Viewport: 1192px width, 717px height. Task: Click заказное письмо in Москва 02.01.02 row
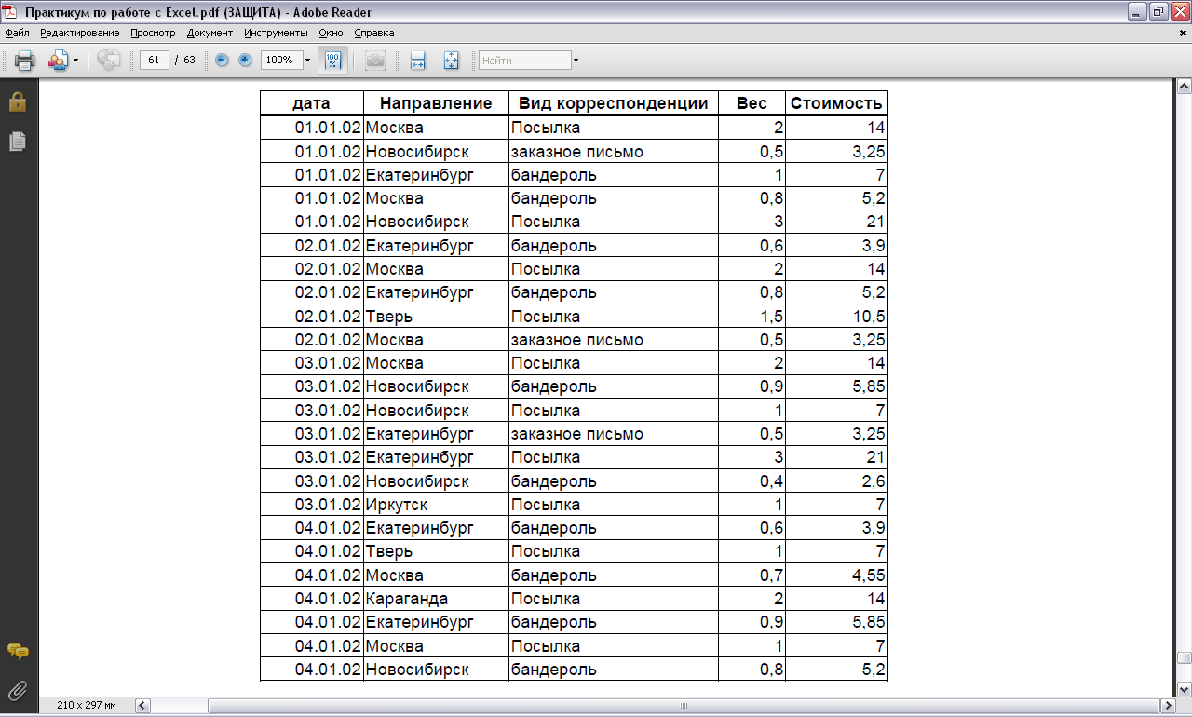pyautogui.click(x=614, y=339)
